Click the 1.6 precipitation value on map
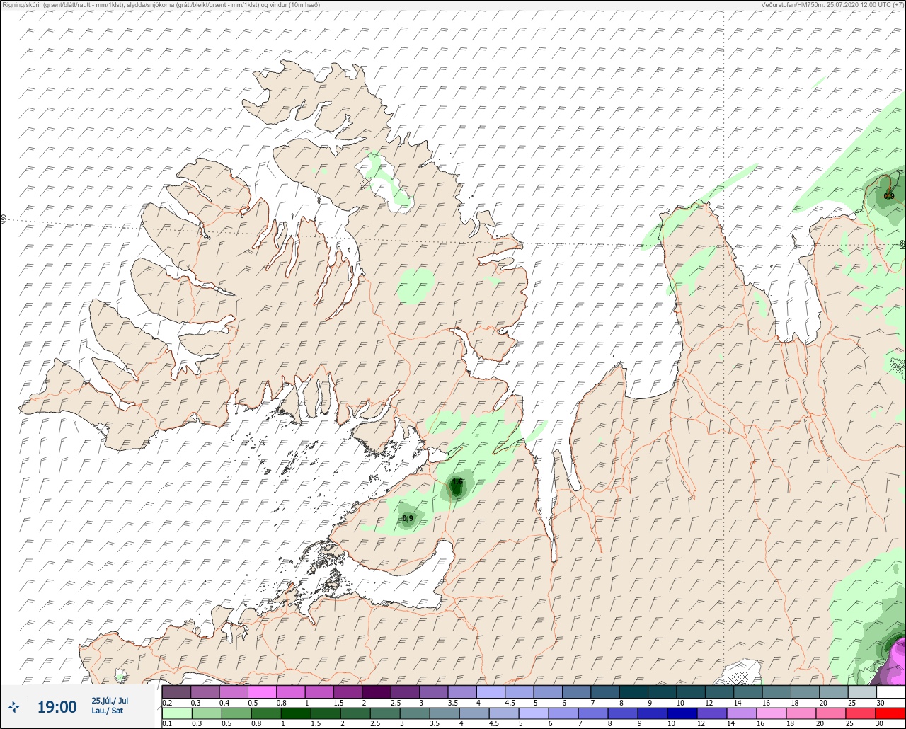This screenshot has width=906, height=729. (x=457, y=483)
